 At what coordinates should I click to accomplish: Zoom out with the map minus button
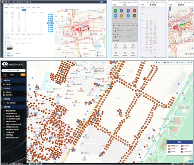(x=30, y=159)
